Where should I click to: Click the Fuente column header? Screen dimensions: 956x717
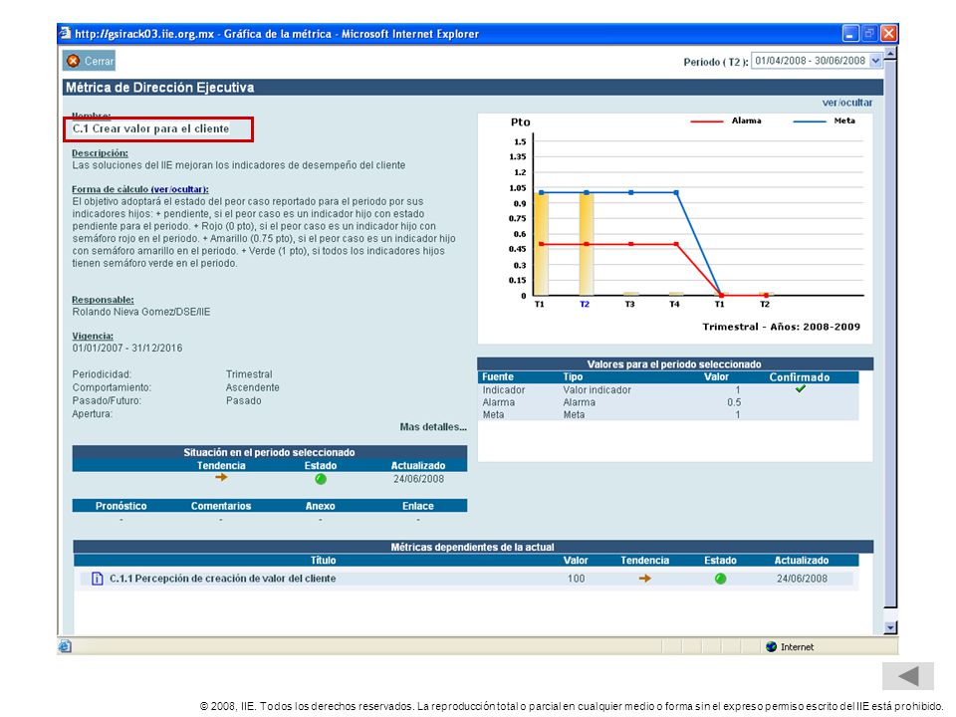click(x=498, y=376)
